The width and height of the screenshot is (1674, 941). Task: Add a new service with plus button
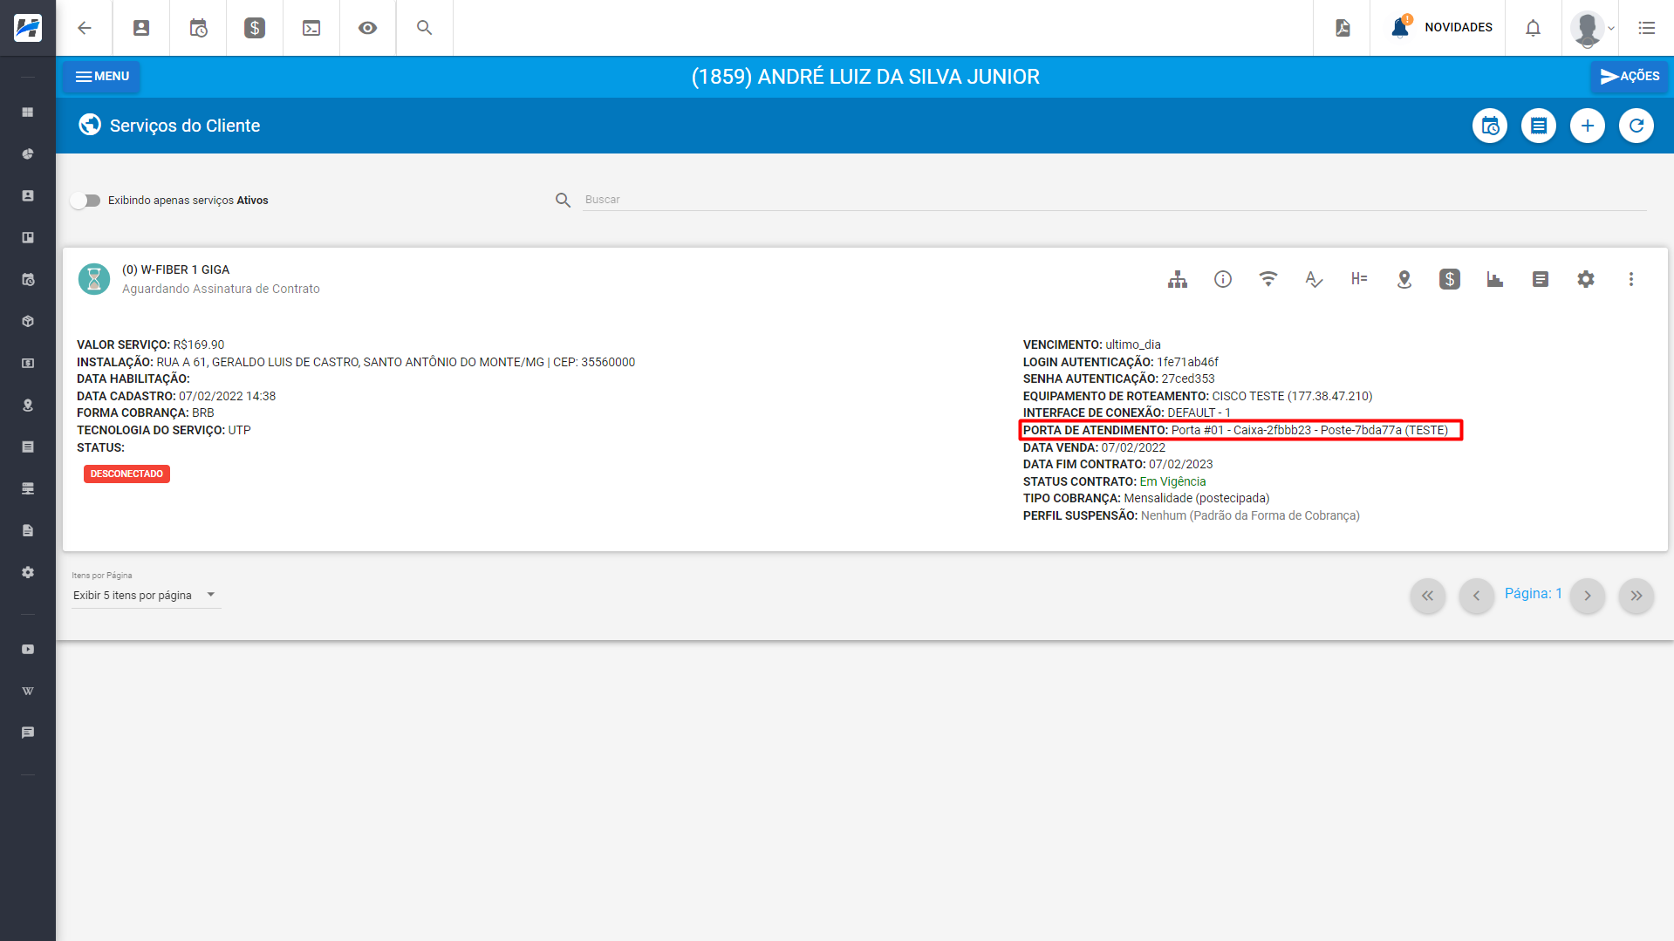[x=1588, y=126]
